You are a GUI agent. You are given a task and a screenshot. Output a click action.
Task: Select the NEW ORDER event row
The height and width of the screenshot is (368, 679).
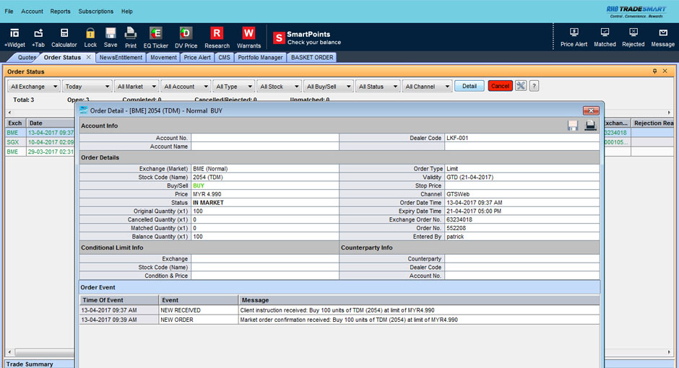339,320
